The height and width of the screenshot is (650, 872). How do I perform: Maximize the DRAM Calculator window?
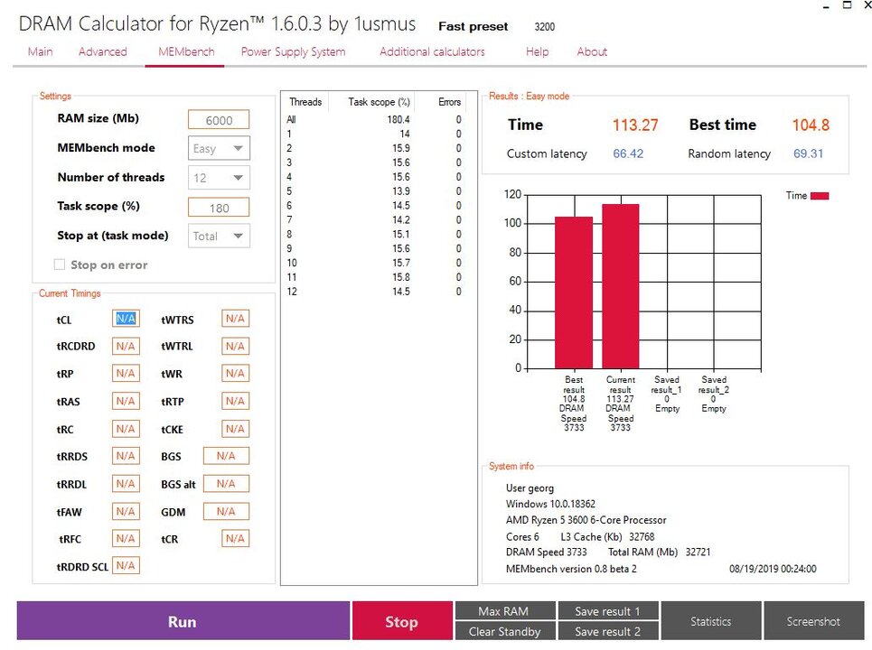847,5
